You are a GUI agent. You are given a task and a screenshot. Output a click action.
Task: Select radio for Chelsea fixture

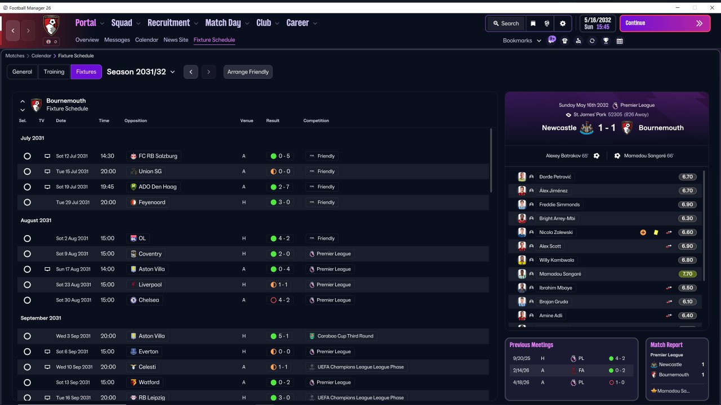click(x=27, y=300)
